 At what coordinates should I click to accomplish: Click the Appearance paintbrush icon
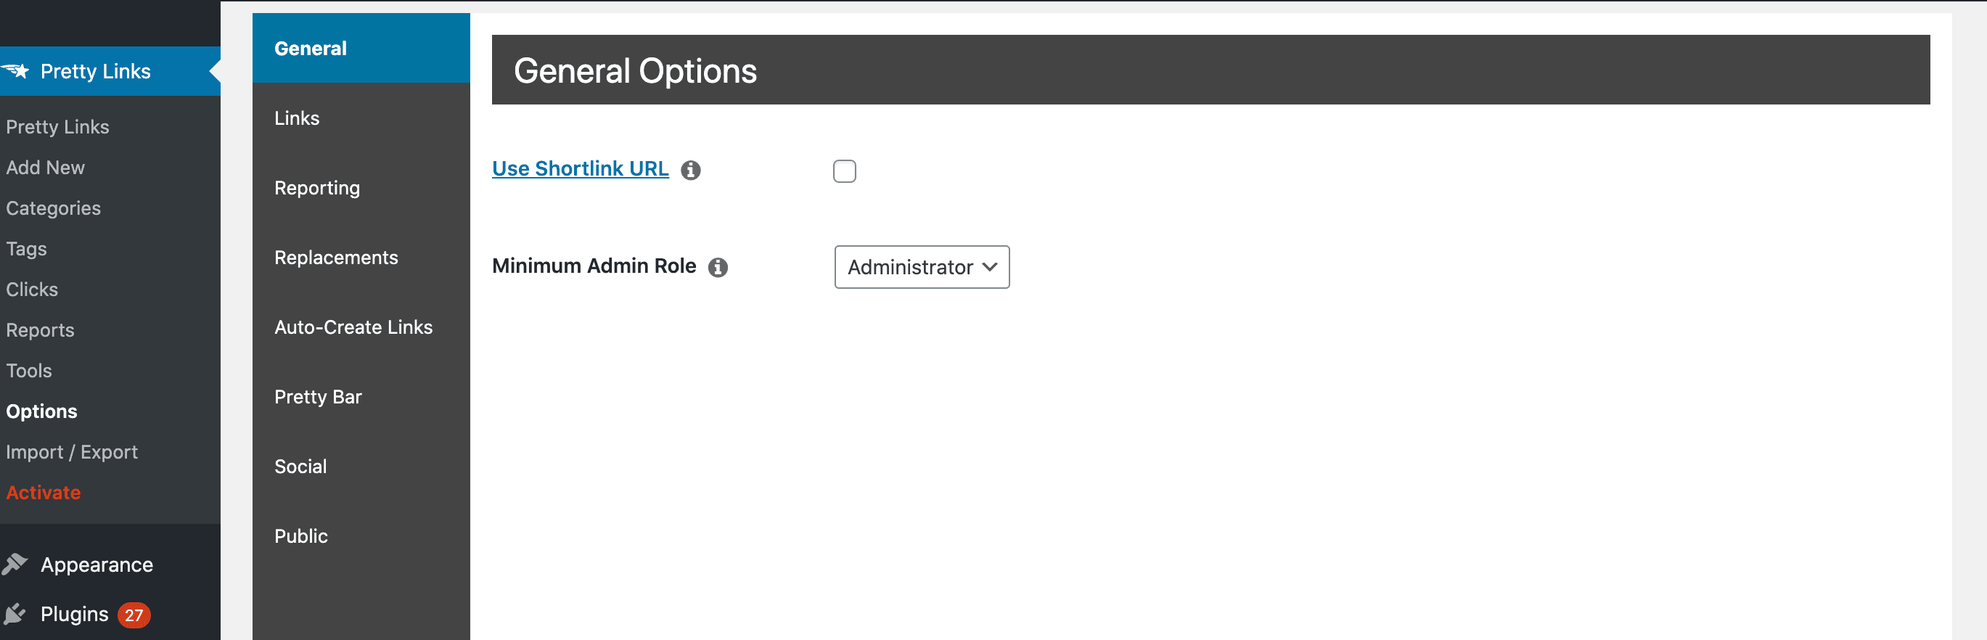pos(15,565)
